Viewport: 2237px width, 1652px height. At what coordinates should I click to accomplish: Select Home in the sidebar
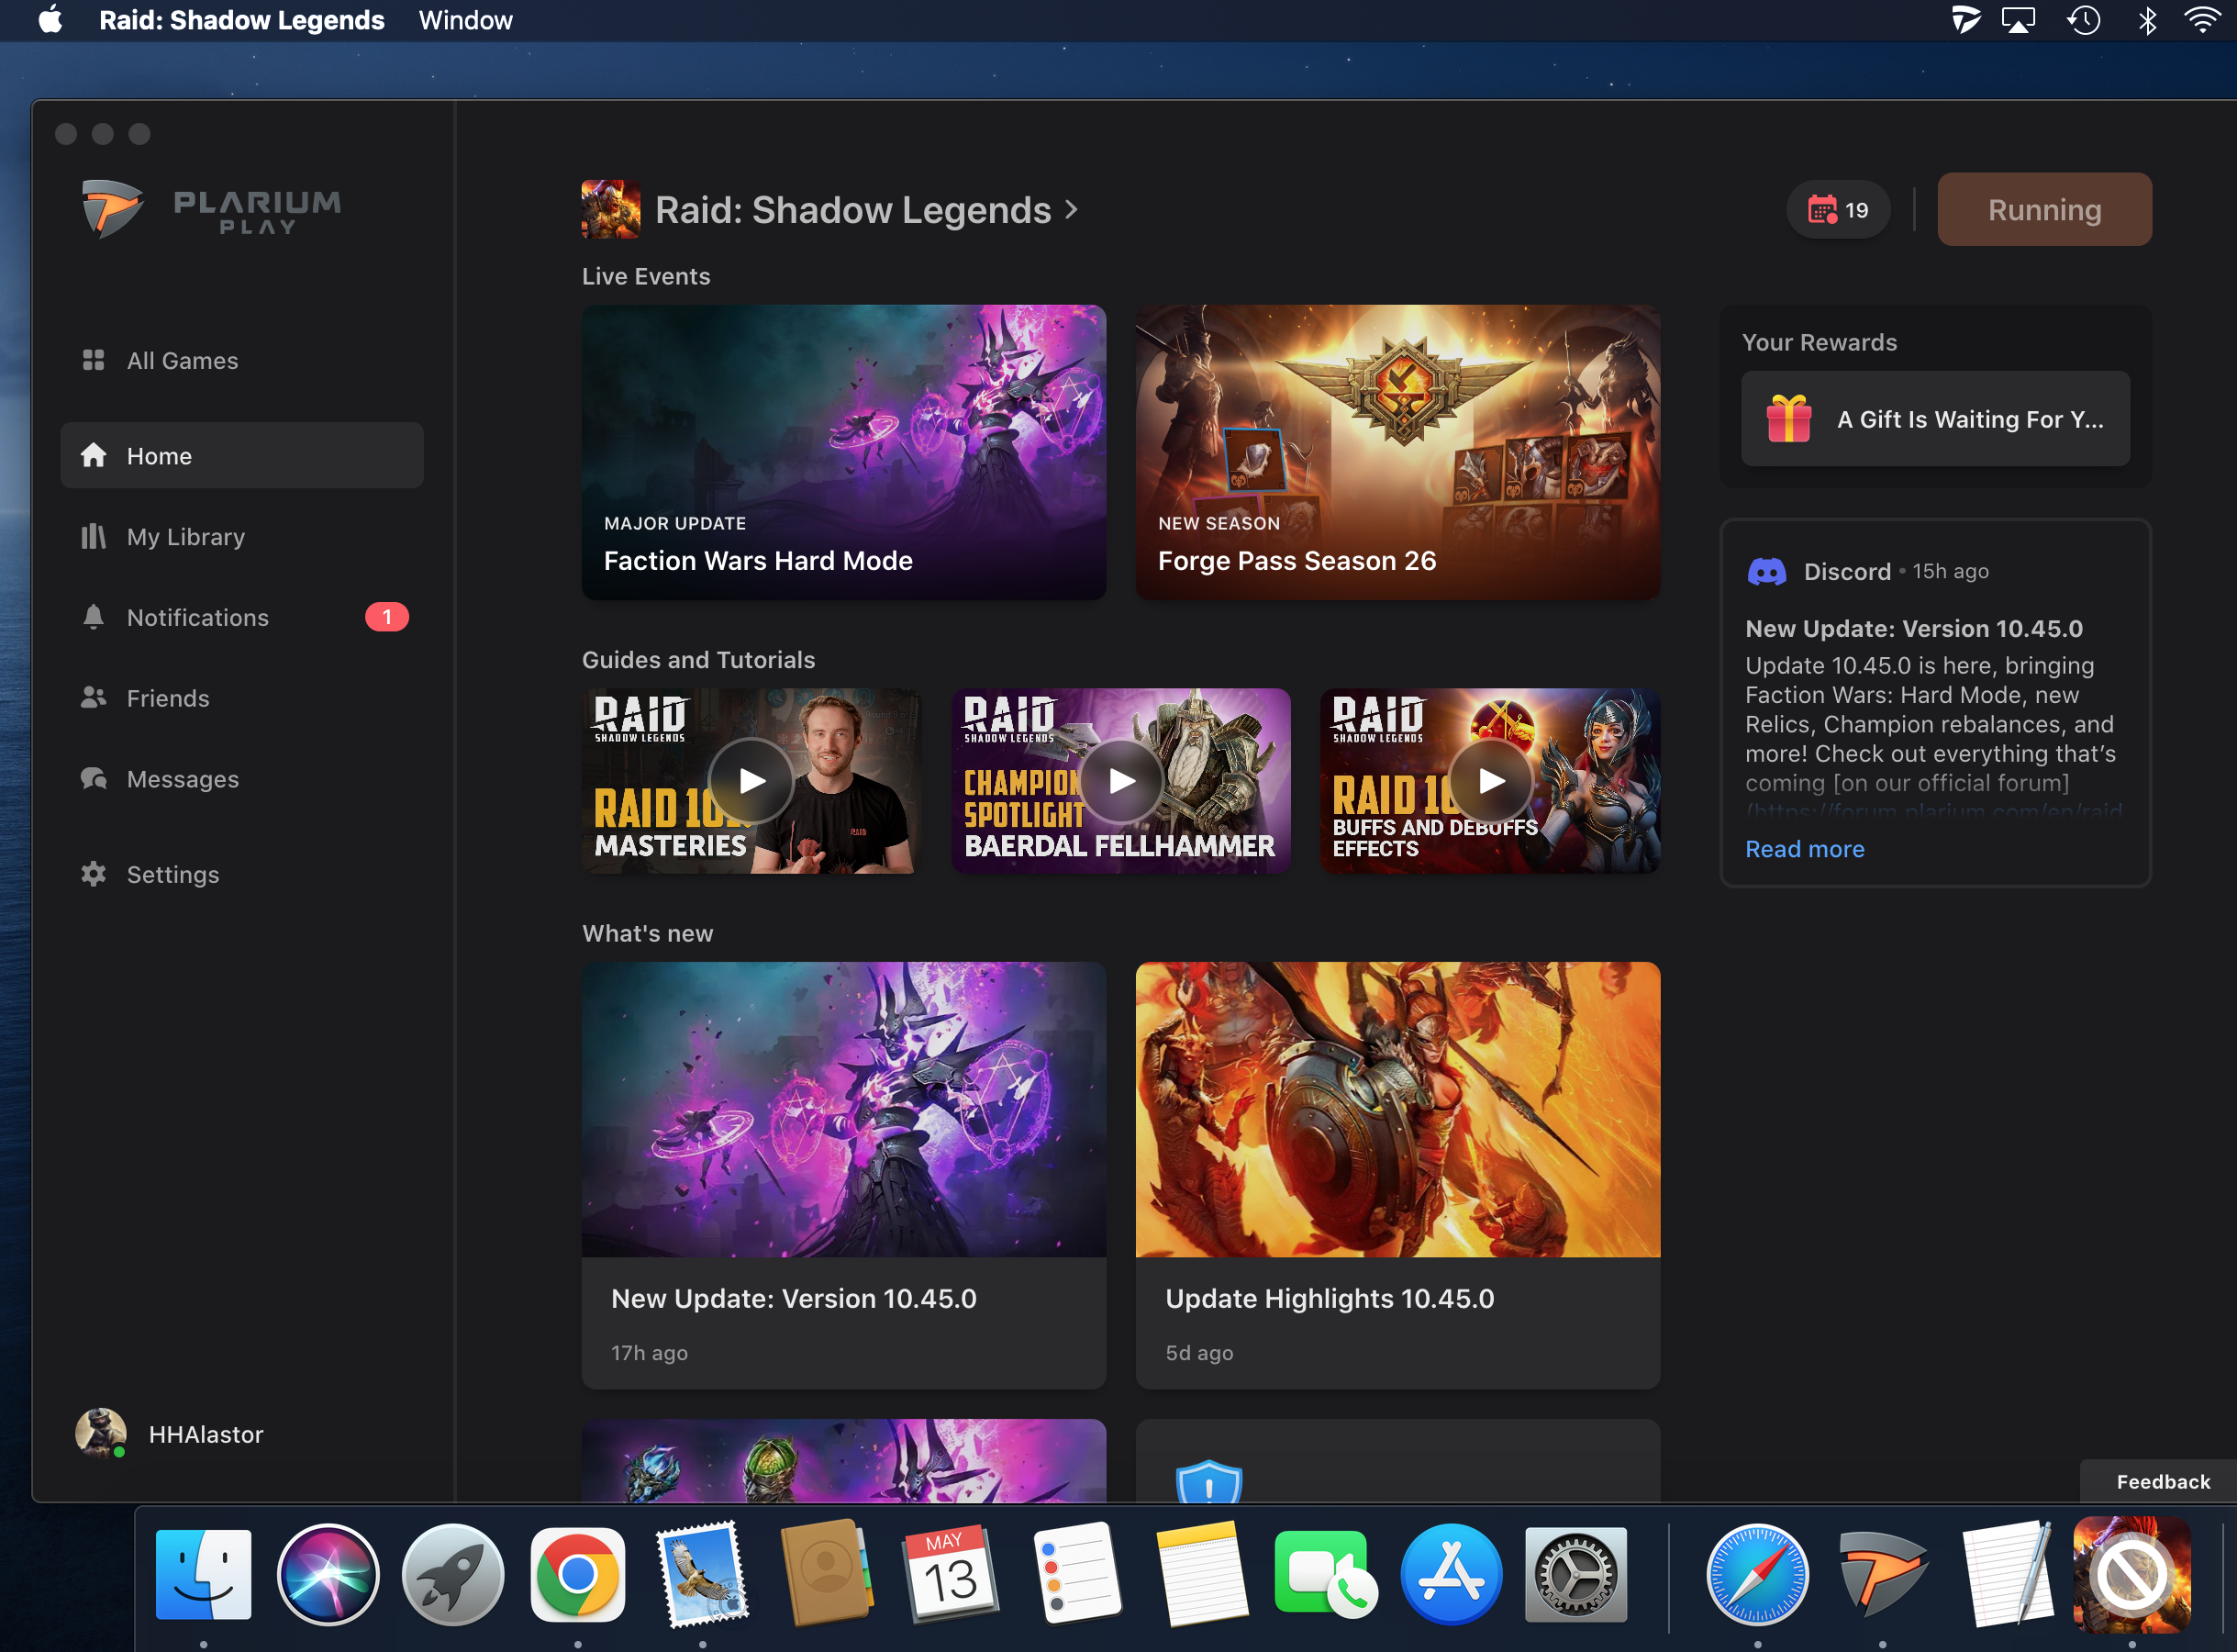tap(242, 455)
